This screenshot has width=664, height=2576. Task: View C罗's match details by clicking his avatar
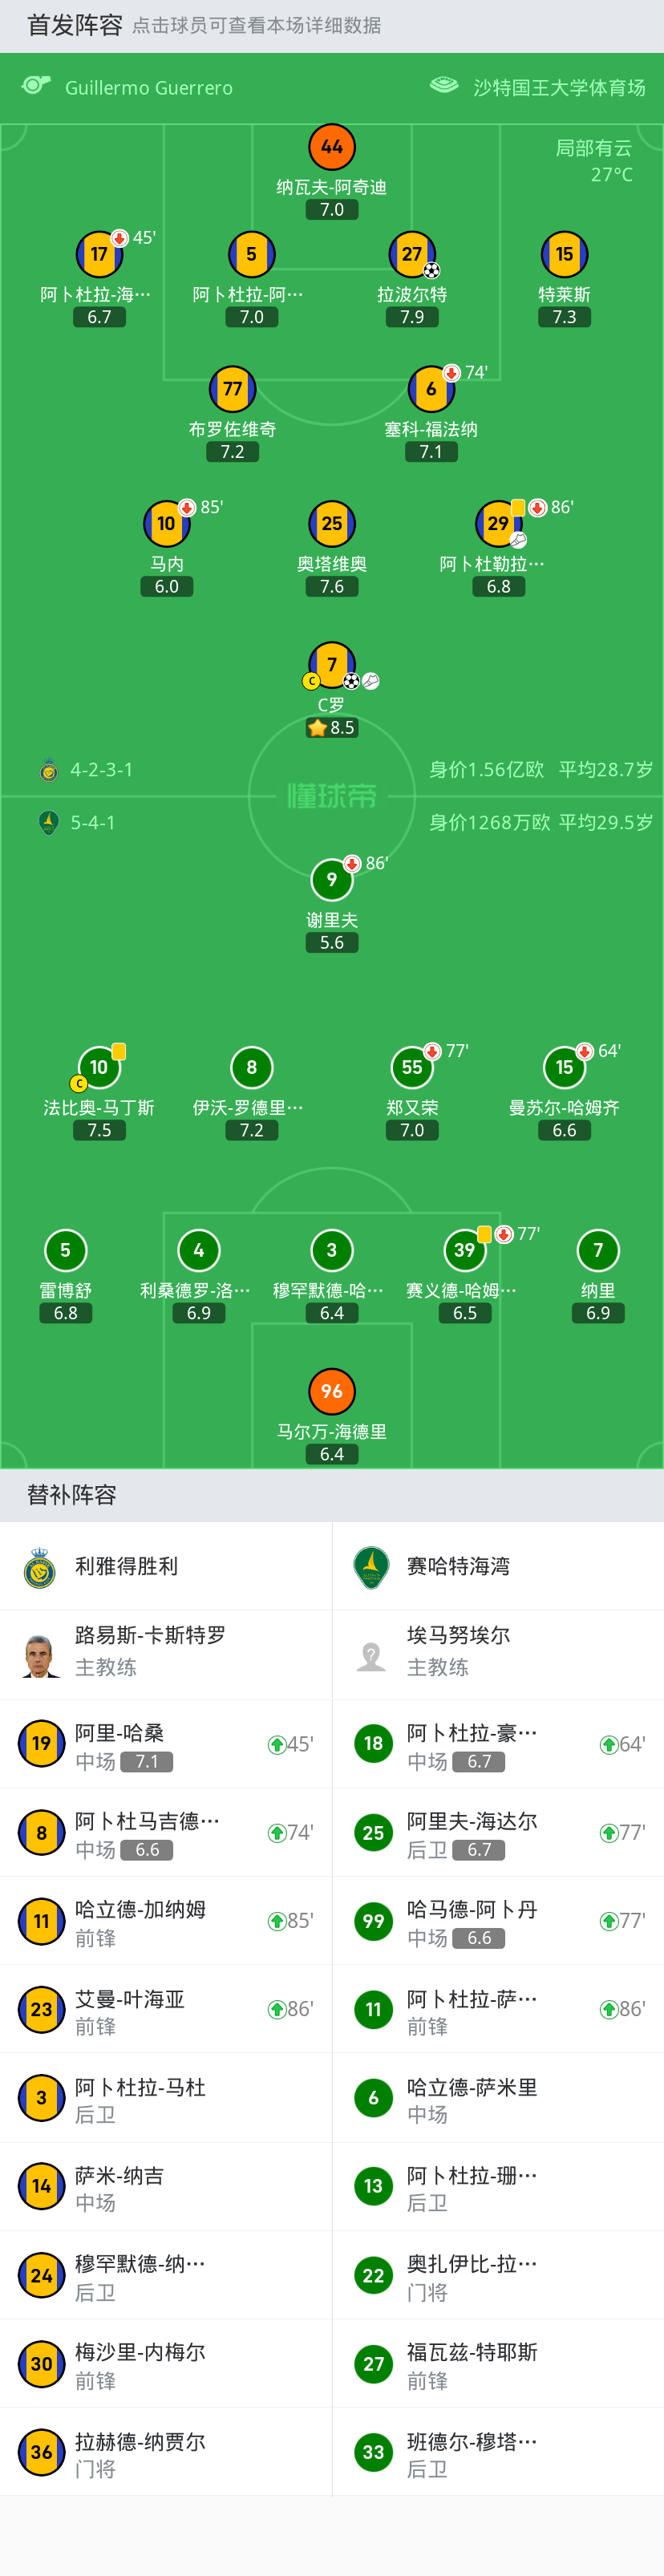(331, 663)
